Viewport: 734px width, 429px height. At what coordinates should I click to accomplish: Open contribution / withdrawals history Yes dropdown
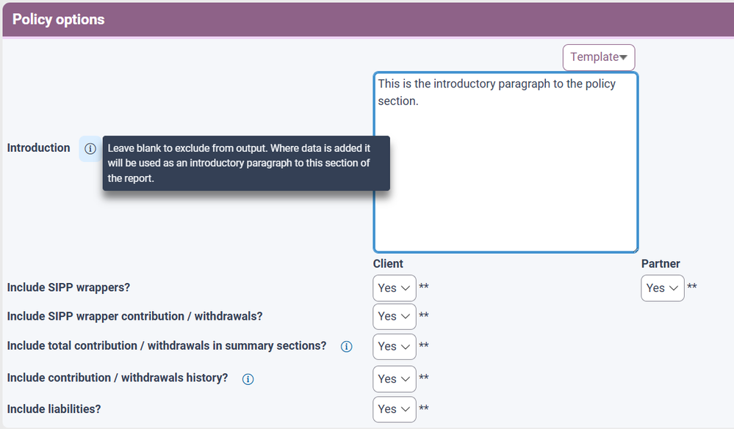394,379
